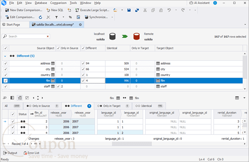Open the Comparison menu
Image resolution: width=249 pixels, height=162 pixels.
pyautogui.click(x=58, y=3)
